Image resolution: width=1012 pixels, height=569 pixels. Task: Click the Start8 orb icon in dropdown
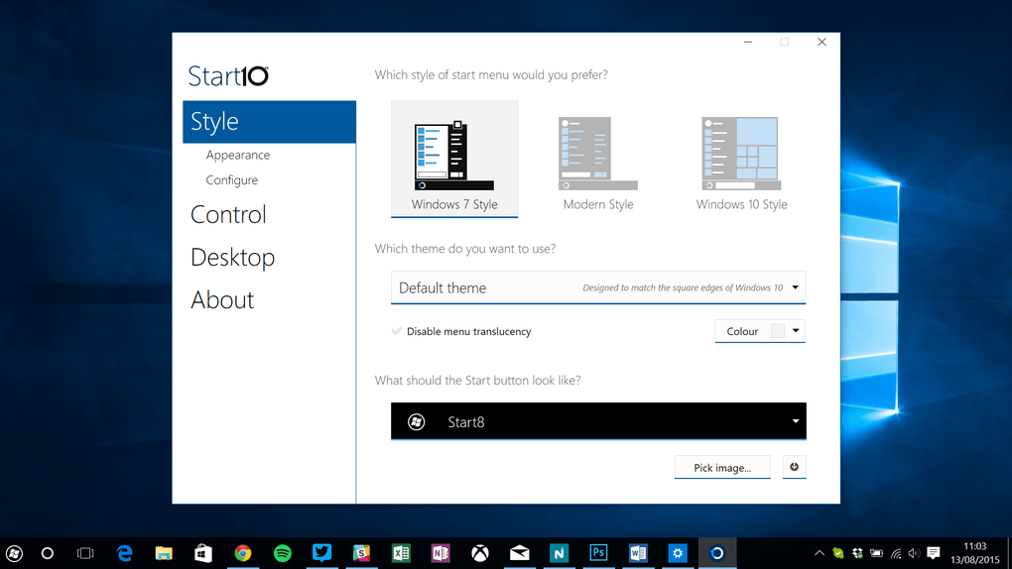(x=417, y=422)
